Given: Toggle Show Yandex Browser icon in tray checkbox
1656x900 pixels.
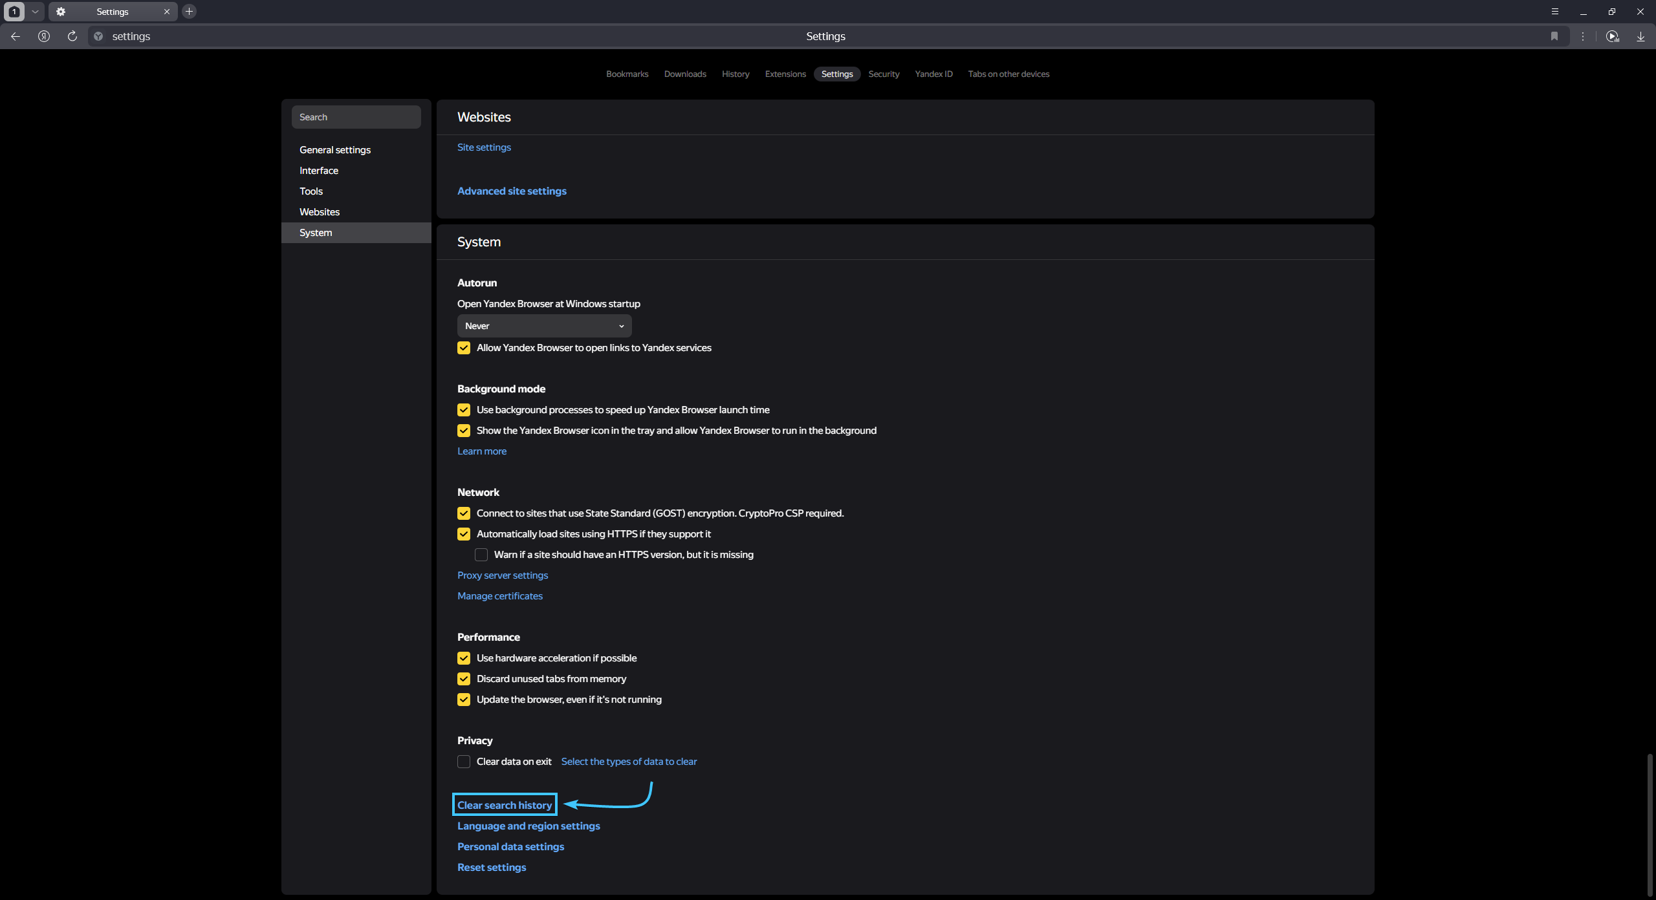Looking at the screenshot, I should click(x=464, y=431).
